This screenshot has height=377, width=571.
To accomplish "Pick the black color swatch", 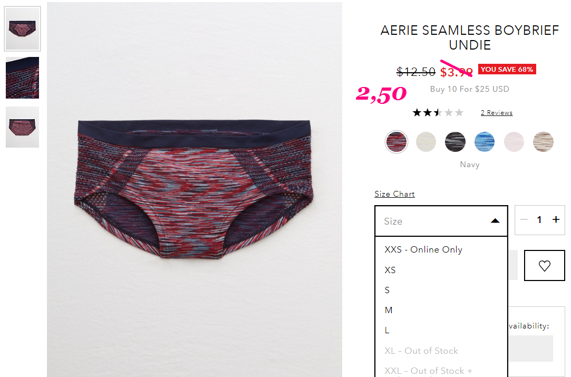I will (455, 142).
